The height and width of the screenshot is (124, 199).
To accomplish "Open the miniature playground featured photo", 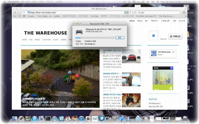I will [60, 78].
